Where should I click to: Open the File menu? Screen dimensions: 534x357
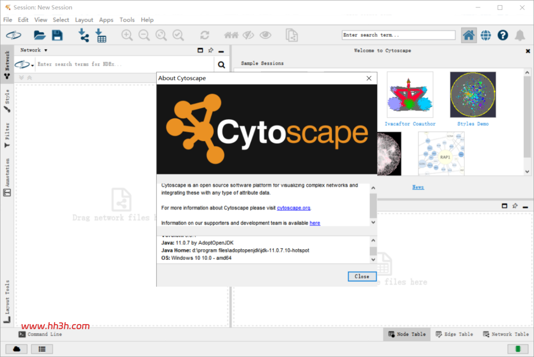[8, 20]
